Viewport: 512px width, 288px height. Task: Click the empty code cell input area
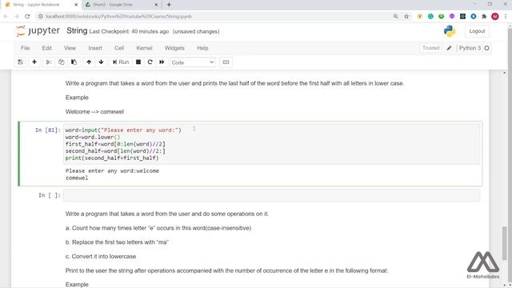click(x=271, y=195)
